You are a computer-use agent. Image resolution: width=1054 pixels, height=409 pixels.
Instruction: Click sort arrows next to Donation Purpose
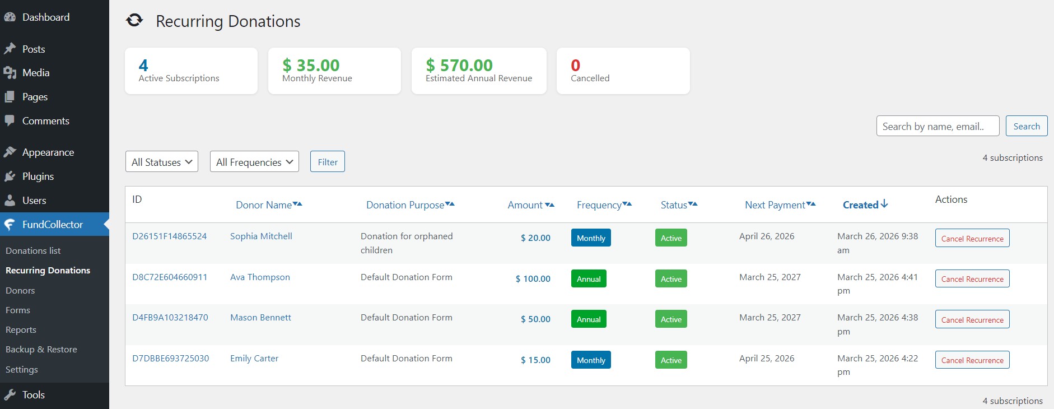[450, 204]
